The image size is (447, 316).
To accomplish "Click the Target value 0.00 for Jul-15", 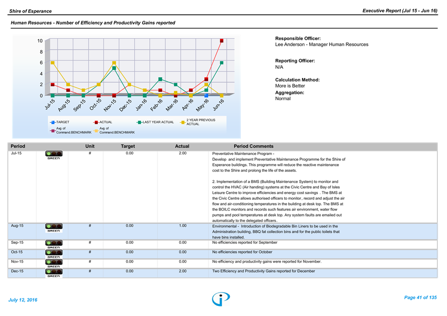I will pos(130,153).
